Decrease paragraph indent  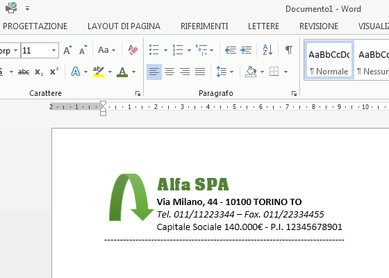[x=231, y=50]
